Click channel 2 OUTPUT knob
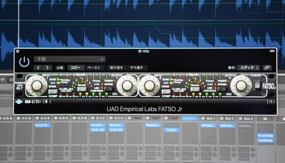 point(241,85)
